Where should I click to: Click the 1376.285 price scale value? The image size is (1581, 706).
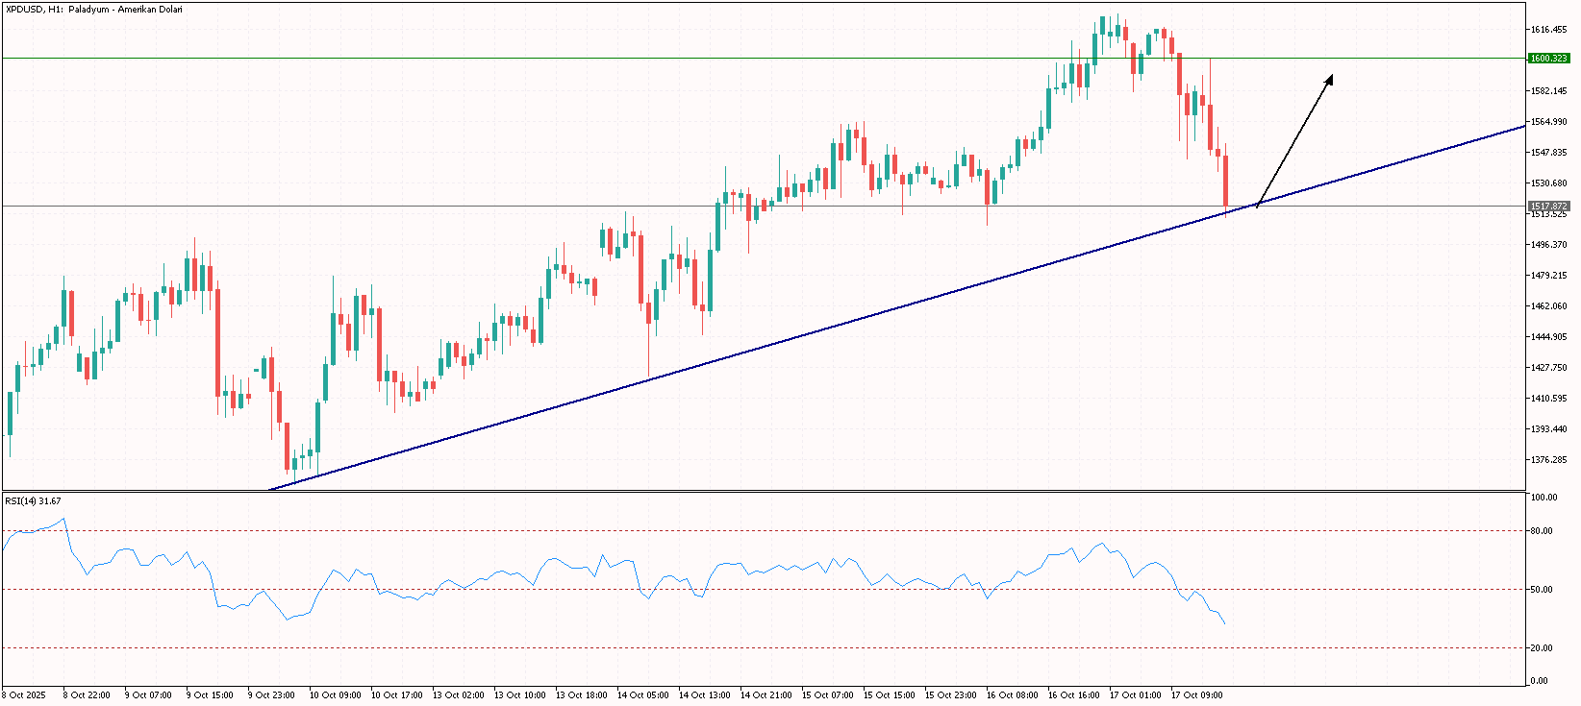click(1548, 460)
